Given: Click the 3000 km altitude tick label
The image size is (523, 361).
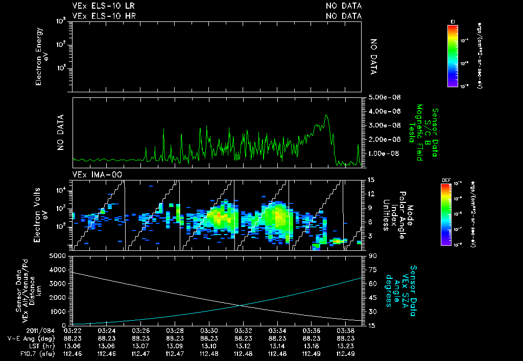Looking at the screenshot, I should coord(57,283).
